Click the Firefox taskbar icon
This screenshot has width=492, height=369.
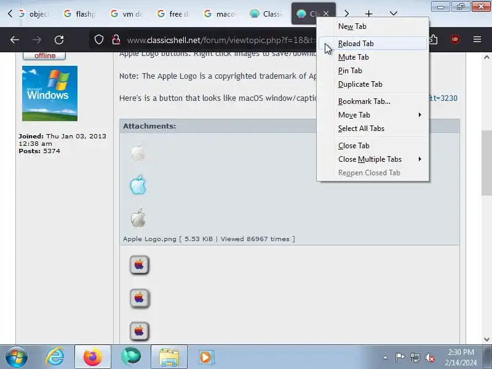tap(93, 357)
